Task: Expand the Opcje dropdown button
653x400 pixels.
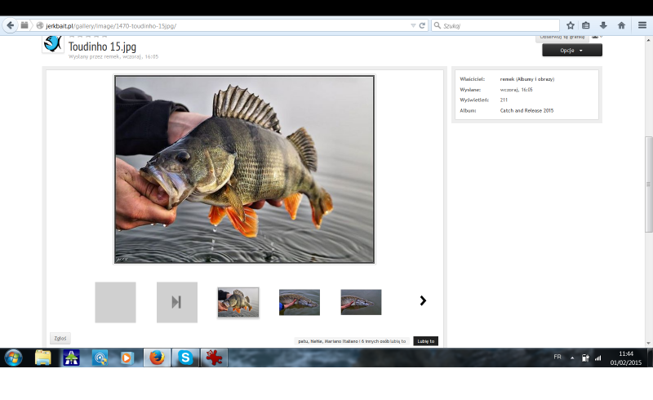Action: (571, 50)
